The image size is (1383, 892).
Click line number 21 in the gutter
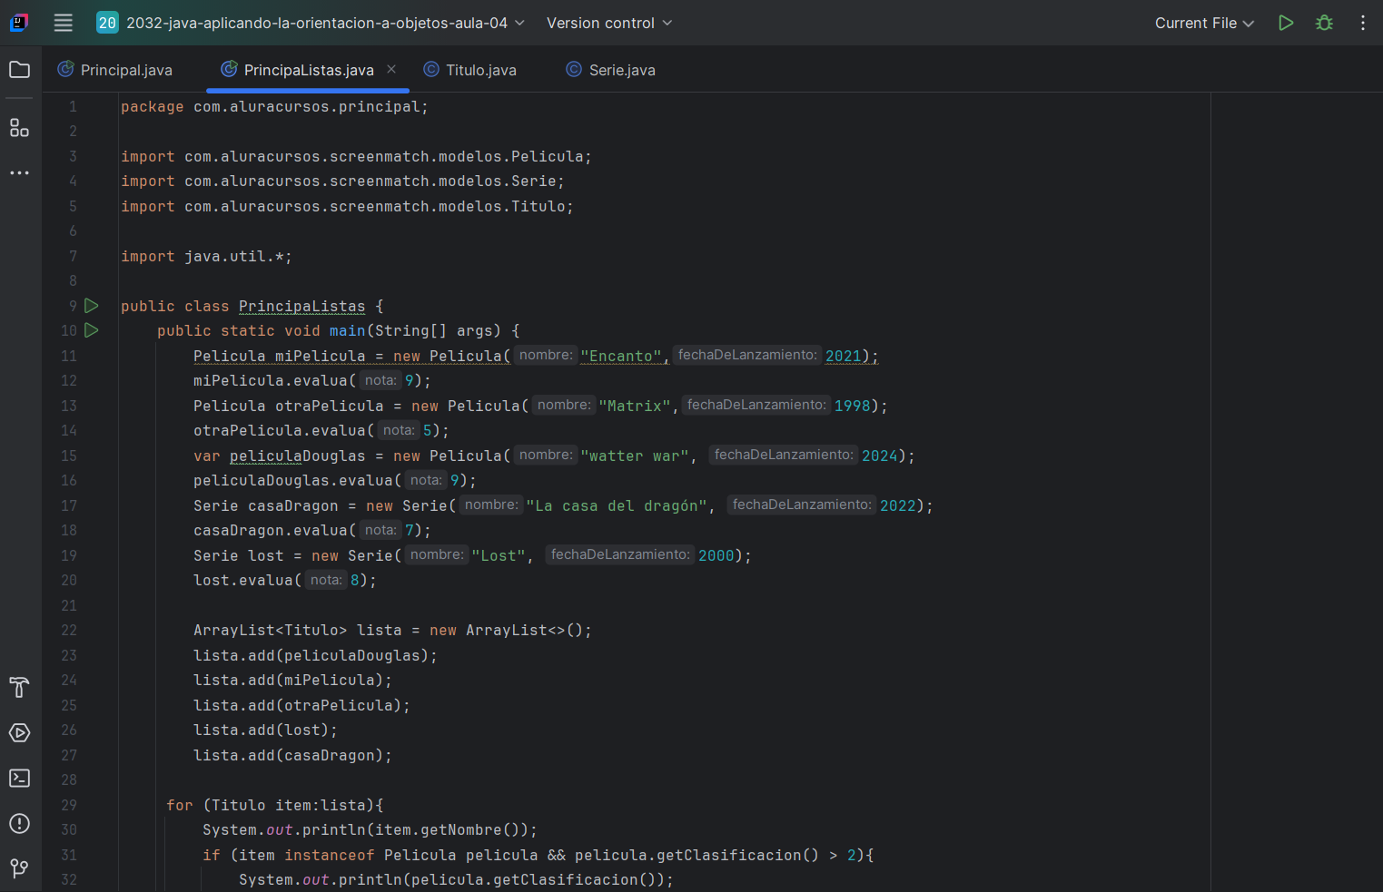(x=69, y=606)
